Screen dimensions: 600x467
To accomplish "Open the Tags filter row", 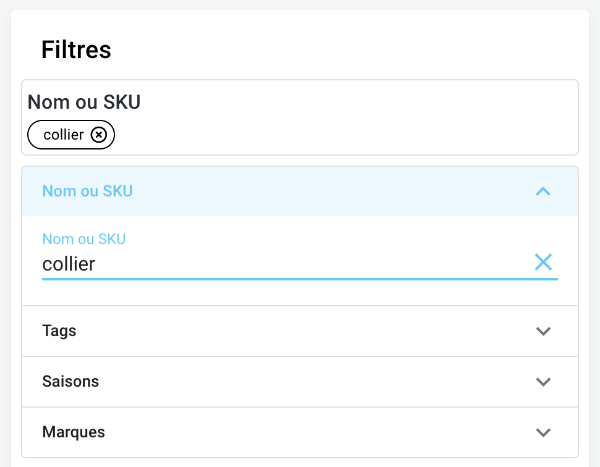I will pos(59,331).
